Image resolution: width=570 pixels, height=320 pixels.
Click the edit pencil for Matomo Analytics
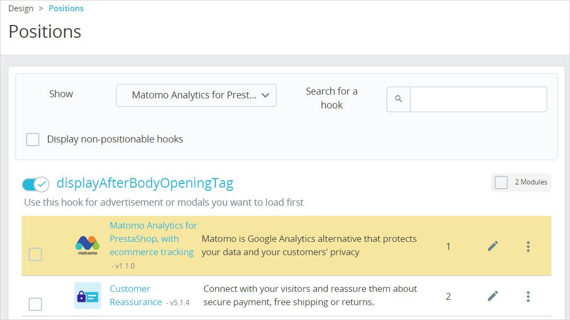493,246
